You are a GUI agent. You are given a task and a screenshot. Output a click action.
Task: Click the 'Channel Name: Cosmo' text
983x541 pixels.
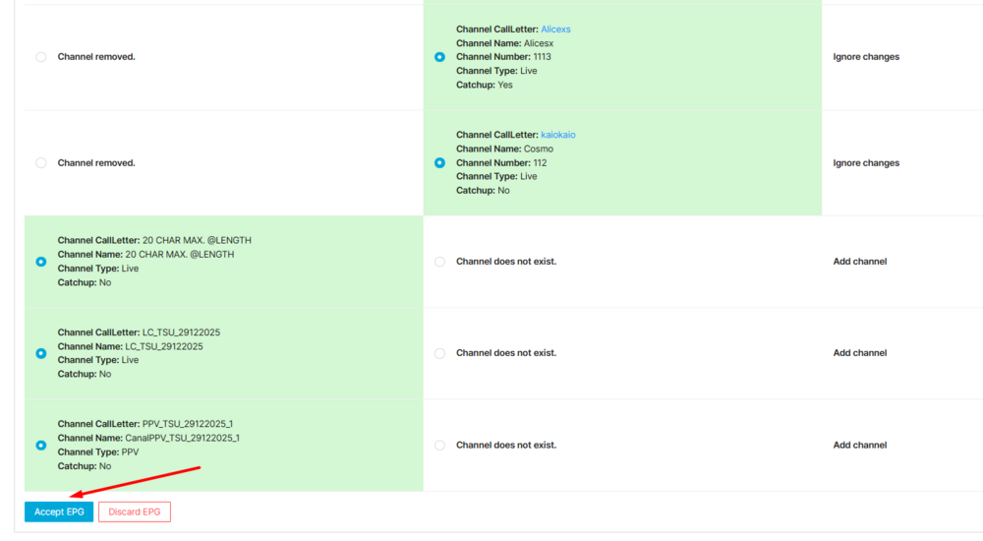click(504, 150)
